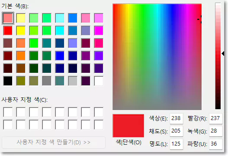228x156 pixels.
Task: Pick the azure blue swatch in the top row
Action: click(73, 18)
